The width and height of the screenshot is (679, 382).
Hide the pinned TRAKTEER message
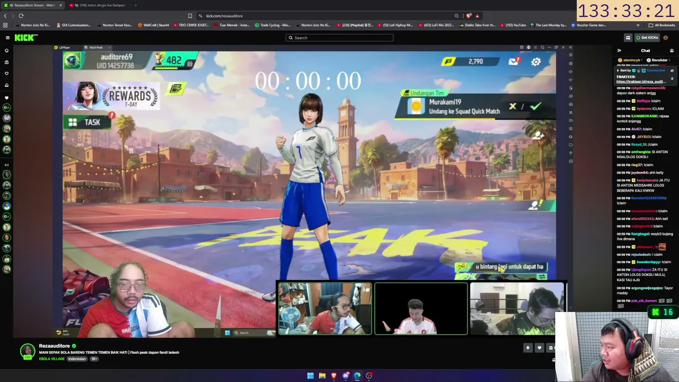[x=672, y=71]
